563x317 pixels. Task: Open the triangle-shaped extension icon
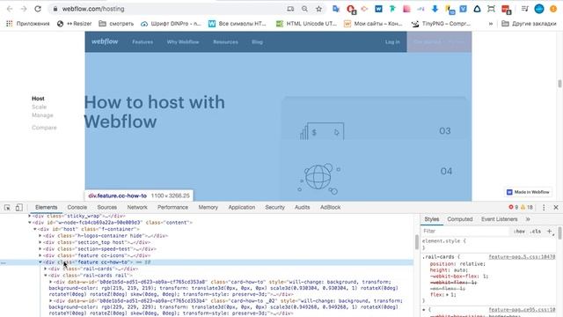point(477,9)
